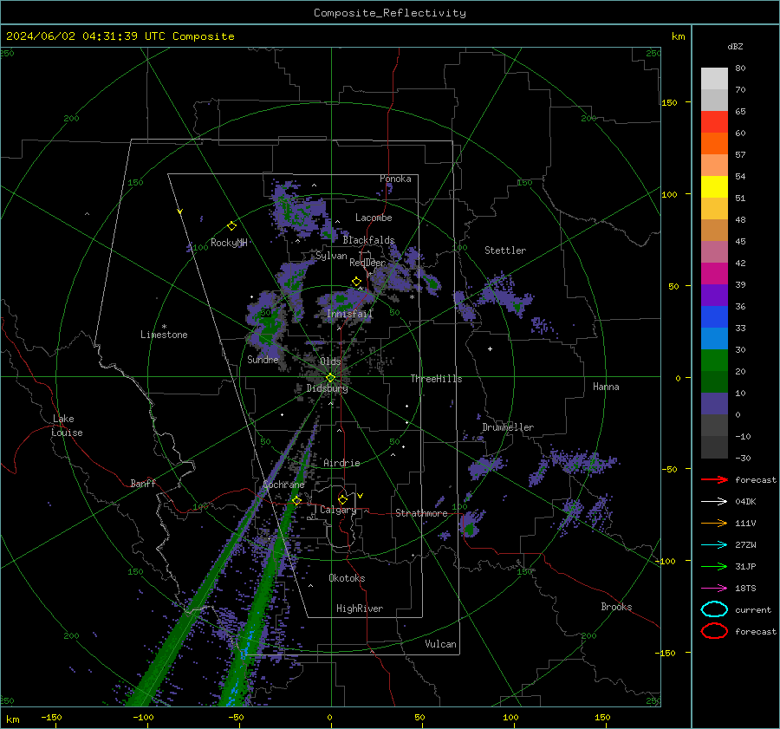Click the 'Stettler' map label
This screenshot has height=729, width=780.
tap(505, 251)
